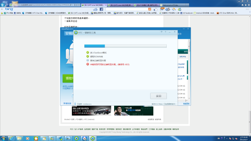Open Internet Explorer from the taskbar
251x141 pixels.
point(11,138)
